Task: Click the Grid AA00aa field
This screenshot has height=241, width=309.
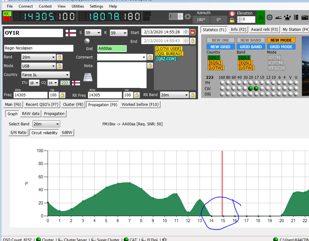Action: 112,49
